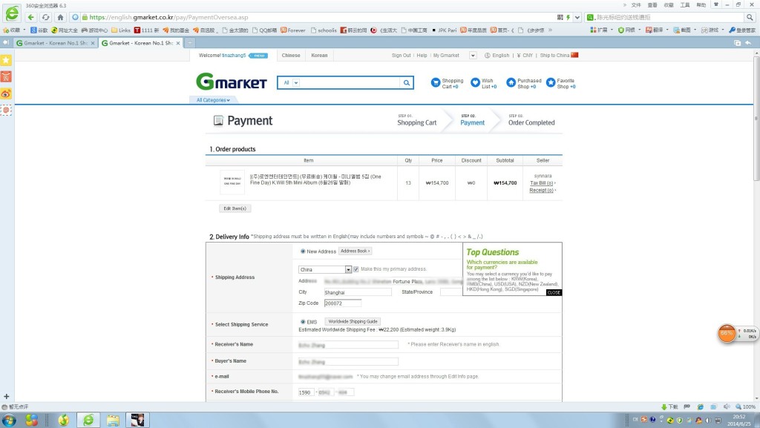This screenshot has height=428, width=760.
Task: Click the 360 browser taskbar icon
Action: [88, 420]
